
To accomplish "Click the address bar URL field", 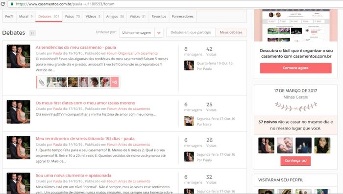I will point(175,4).
